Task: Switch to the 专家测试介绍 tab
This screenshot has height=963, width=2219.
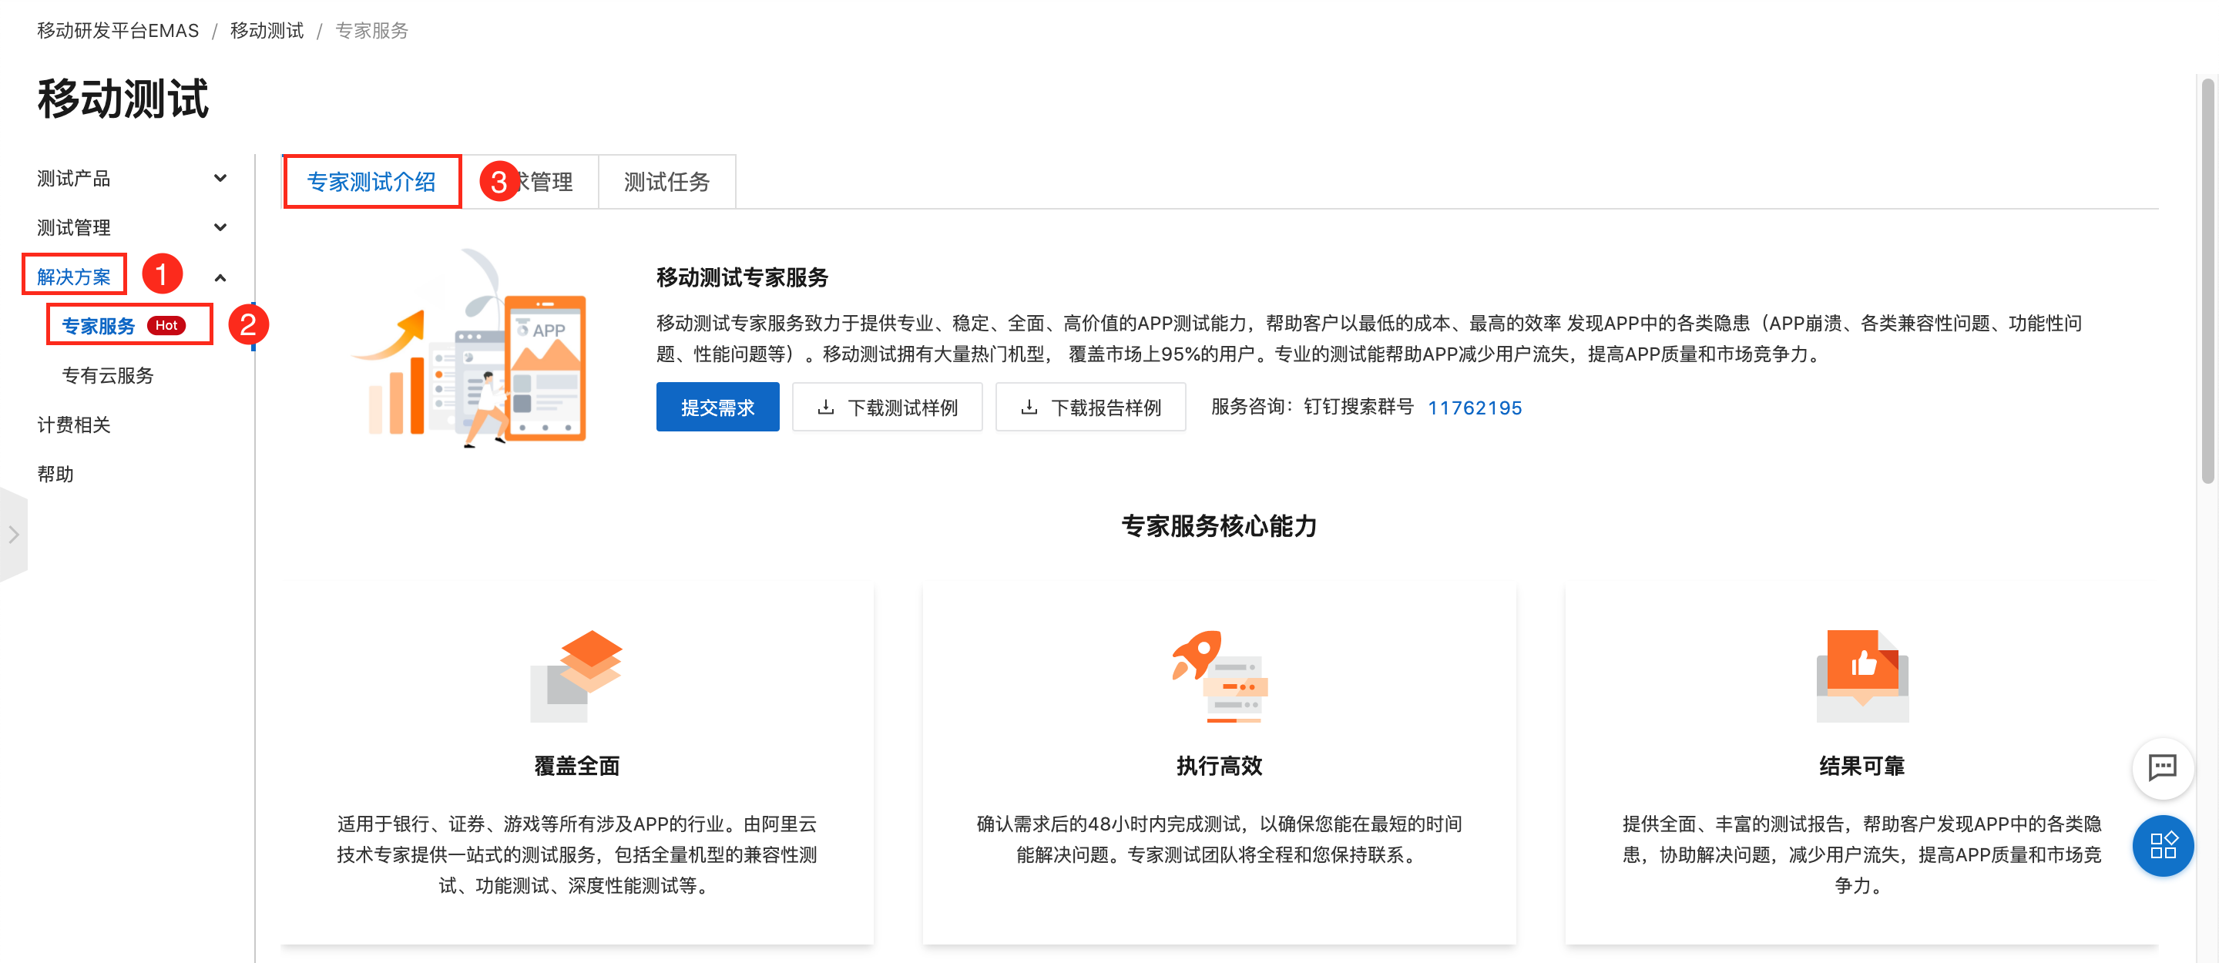Action: pos(371,182)
